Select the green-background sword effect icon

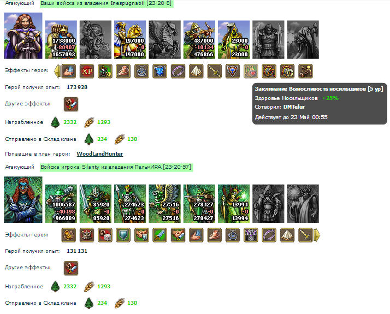click(x=159, y=235)
